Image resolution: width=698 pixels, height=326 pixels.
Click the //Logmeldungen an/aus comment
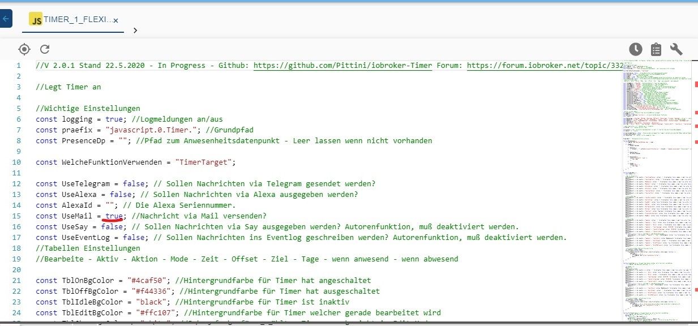(177, 119)
